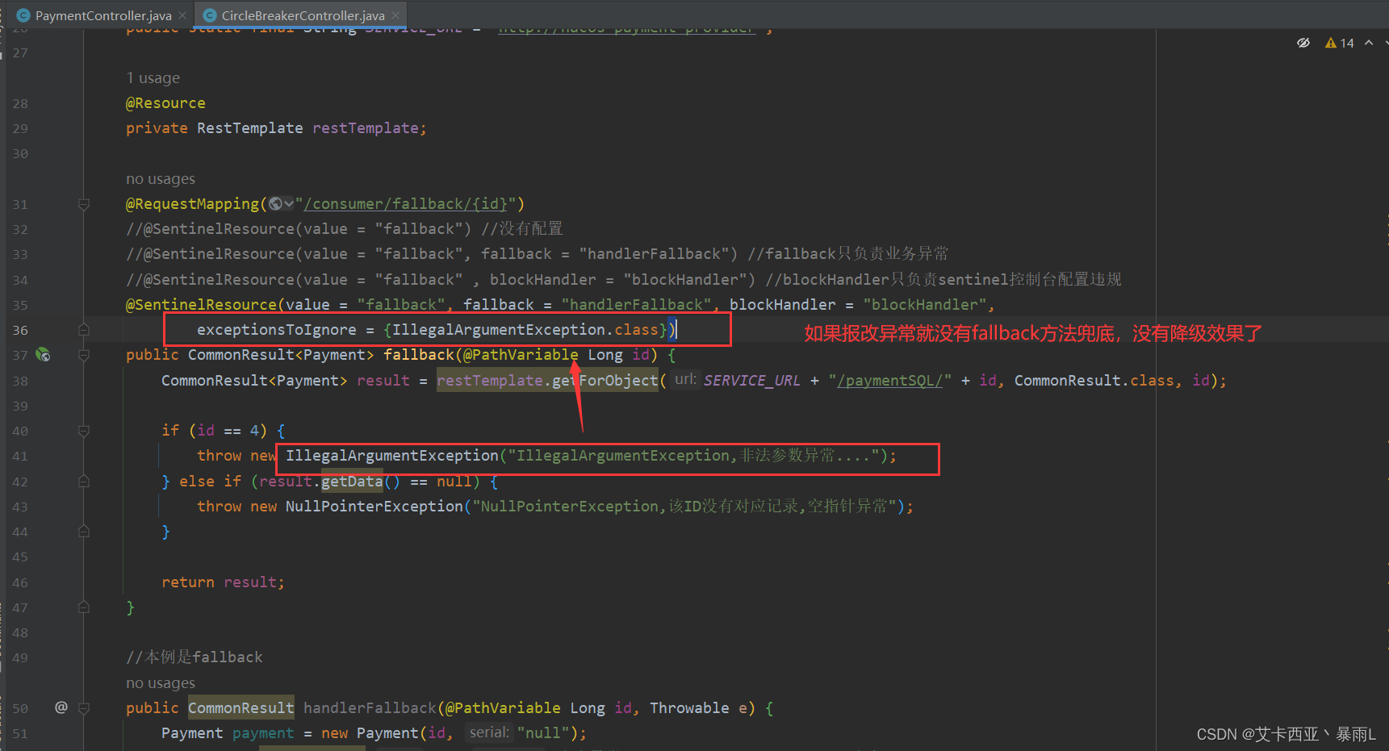Screen dimensions: 1389x751
Task: Click the 'url:' parameter hint
Action: (x=685, y=379)
